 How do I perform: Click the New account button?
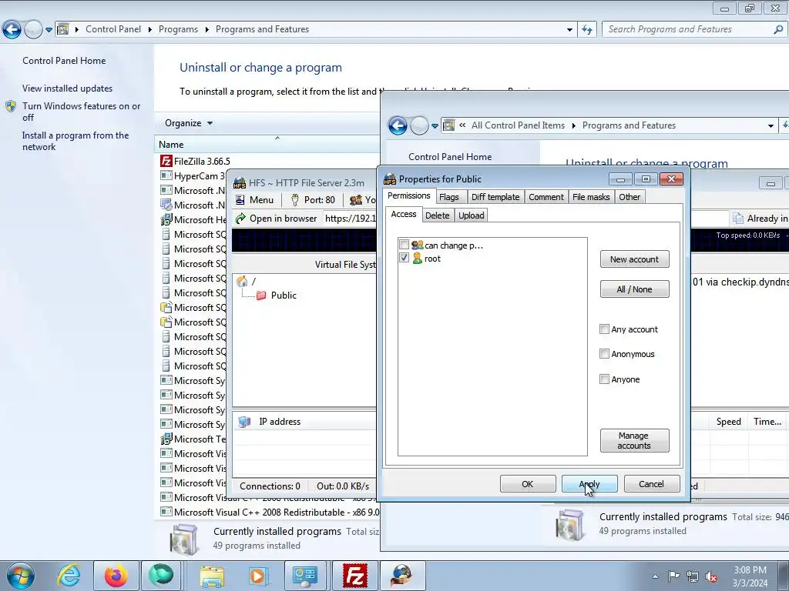(x=635, y=259)
